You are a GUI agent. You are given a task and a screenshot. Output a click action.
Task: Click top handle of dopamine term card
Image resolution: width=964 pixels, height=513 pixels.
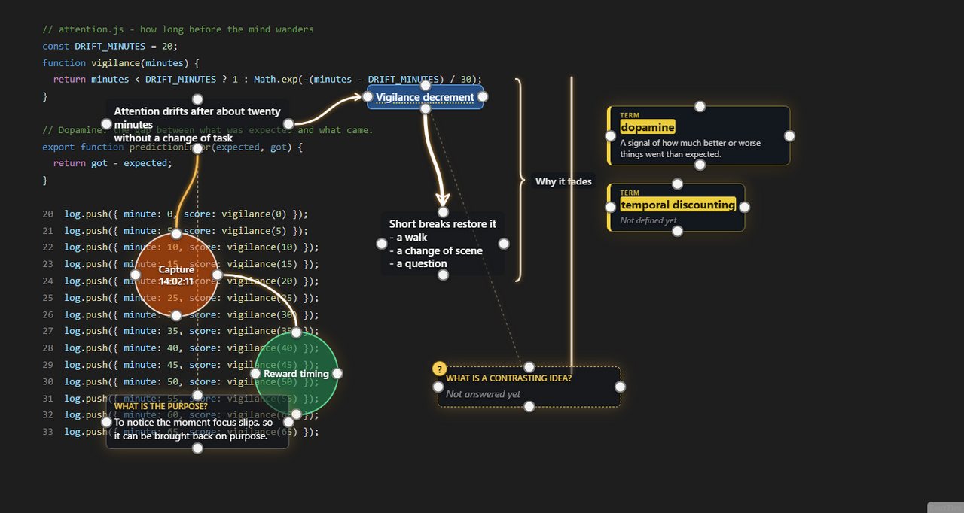(700, 106)
